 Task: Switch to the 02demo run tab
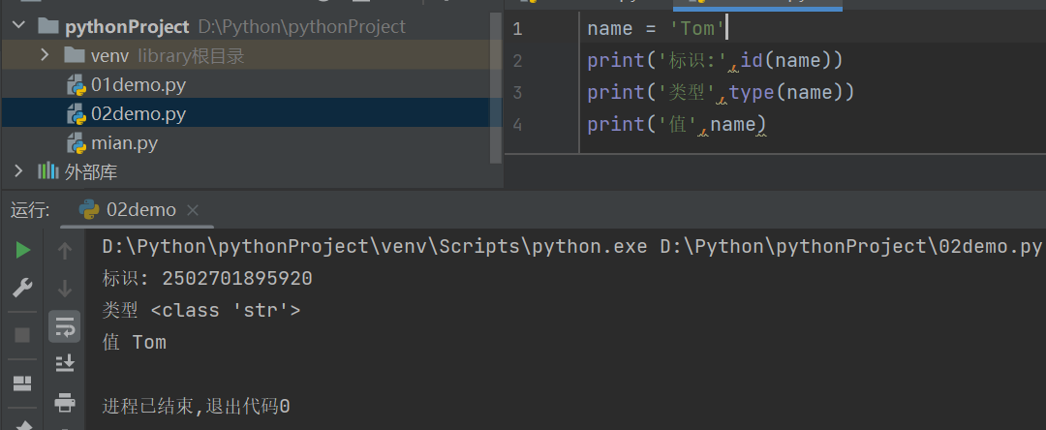(140, 209)
